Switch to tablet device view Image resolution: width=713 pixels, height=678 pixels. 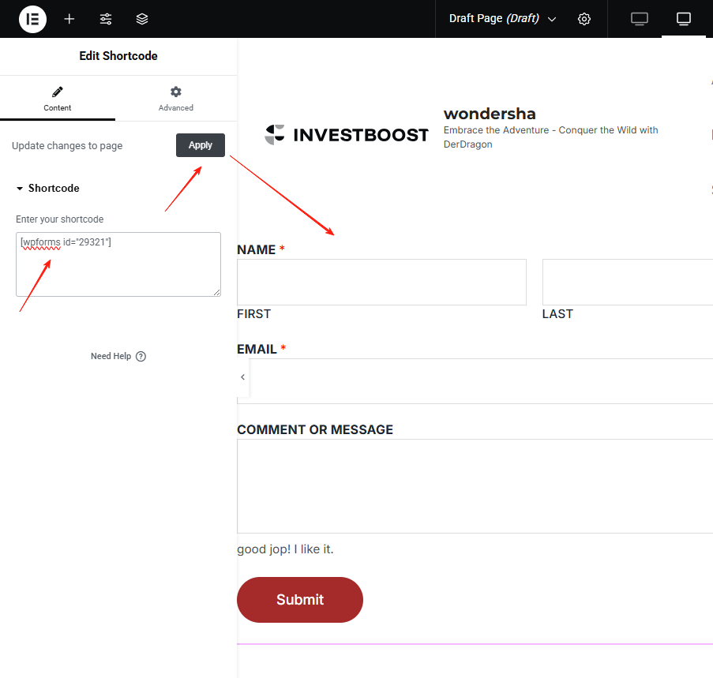coord(684,19)
